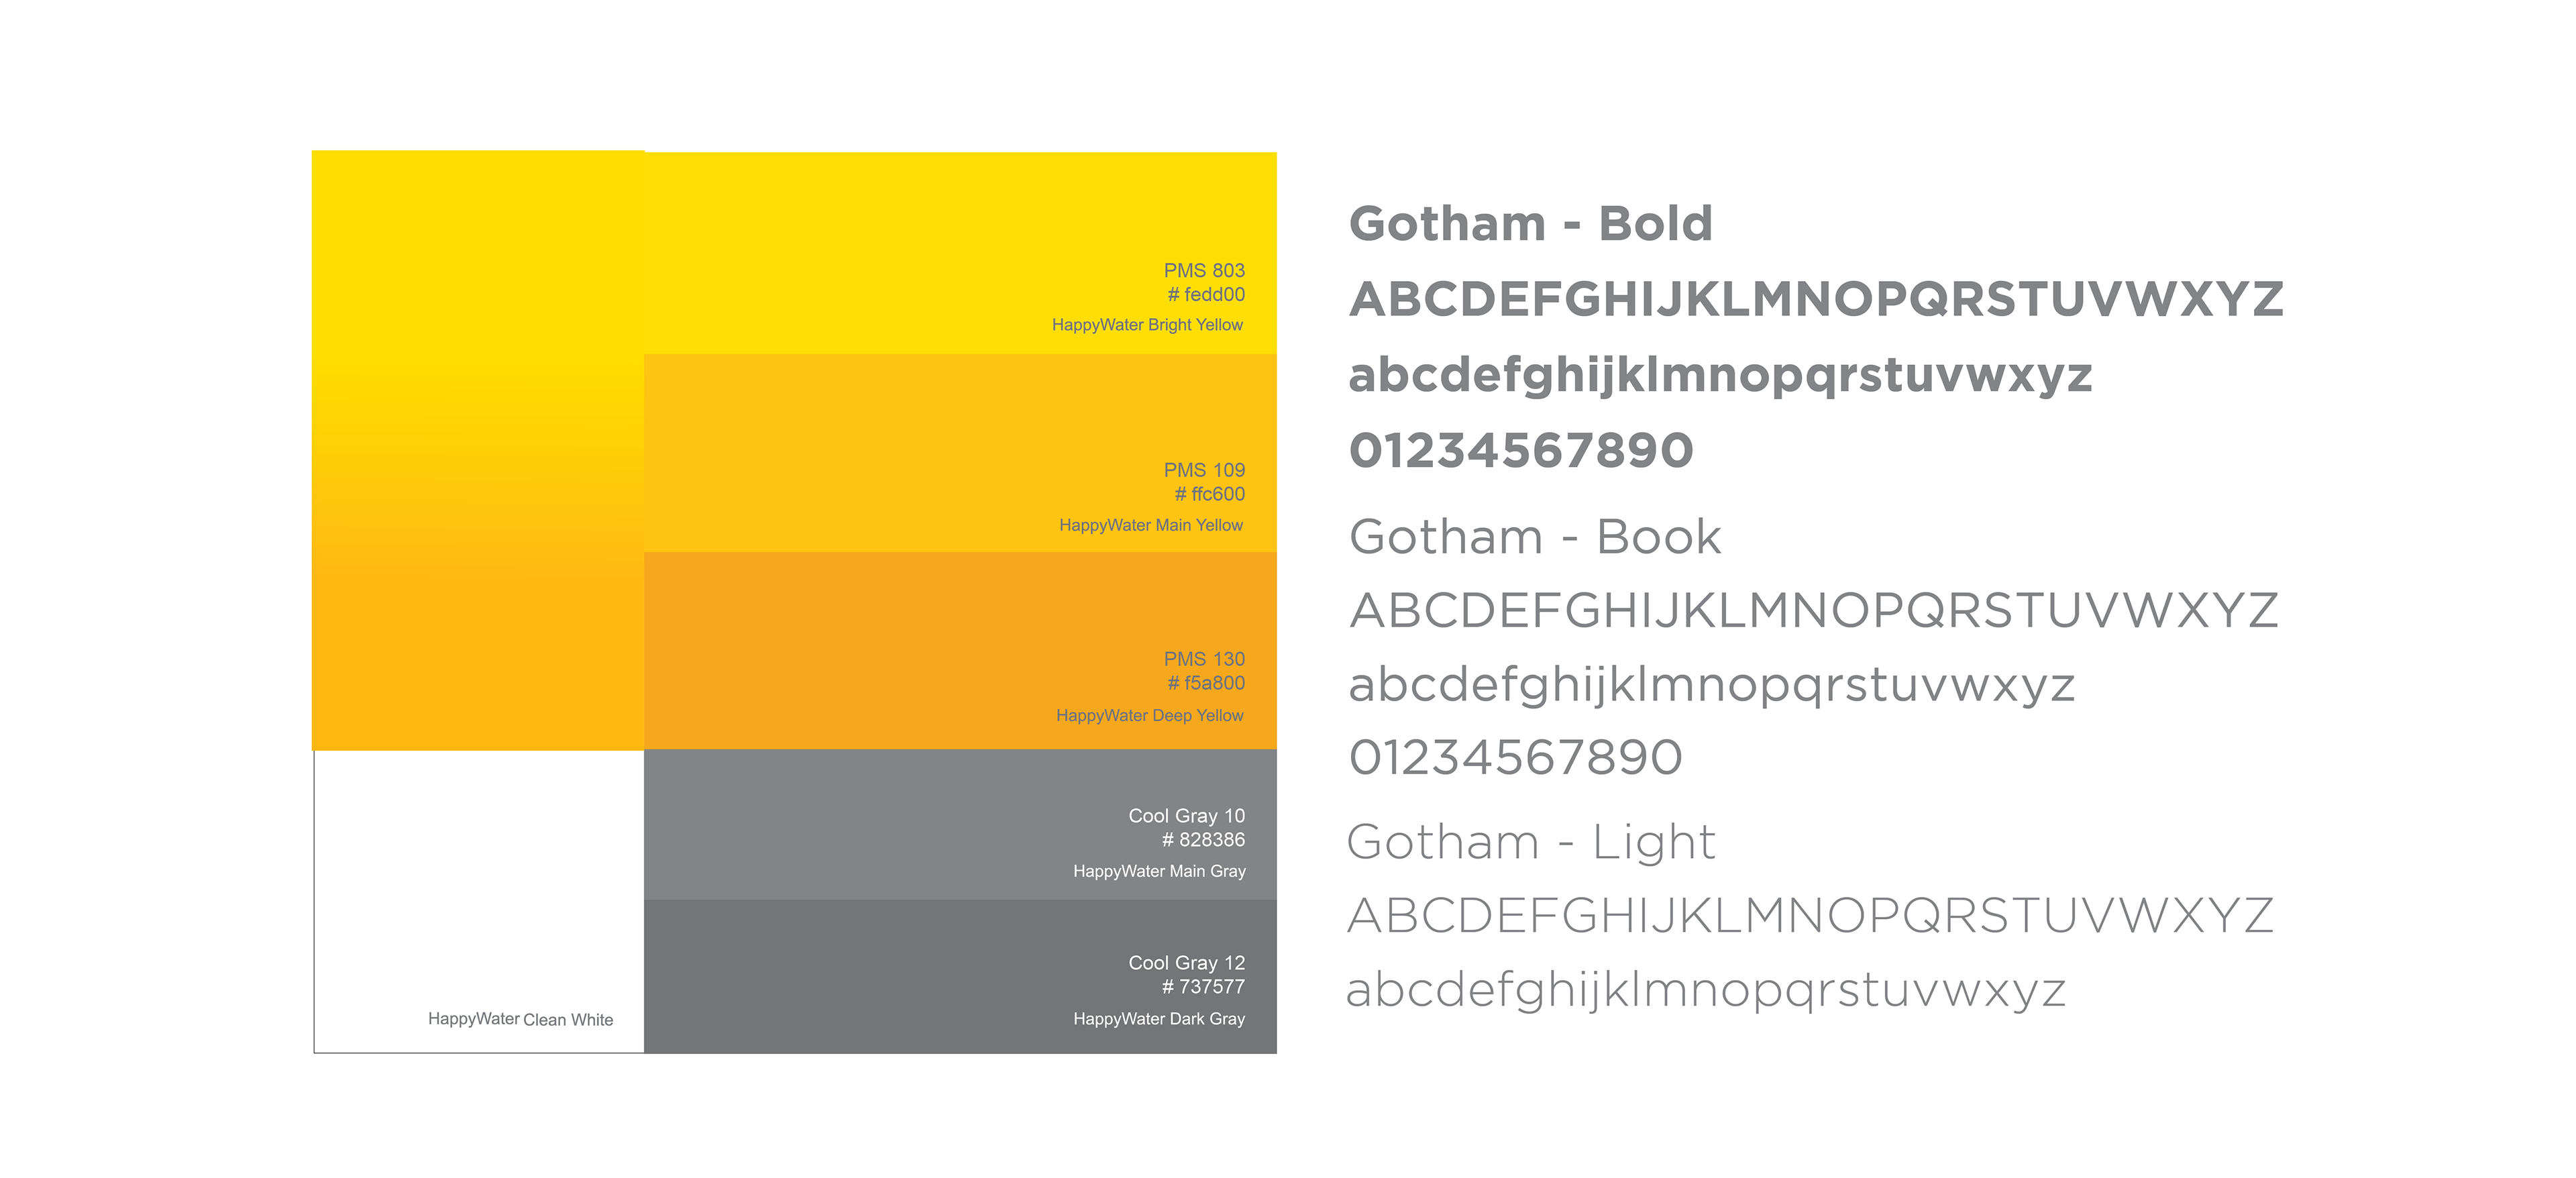Click the # 737577 hex code
Screen dimensions: 2576x1178
(x=1203, y=987)
